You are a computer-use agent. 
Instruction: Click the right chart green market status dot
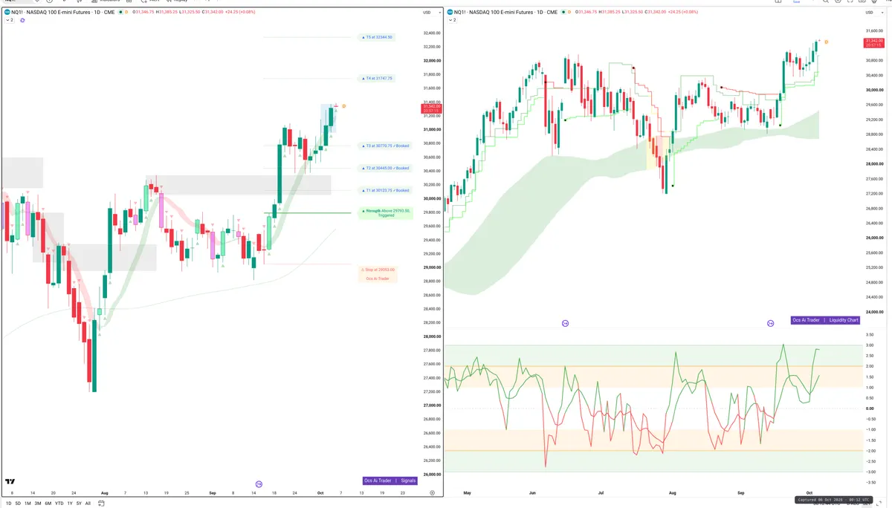(x=565, y=12)
